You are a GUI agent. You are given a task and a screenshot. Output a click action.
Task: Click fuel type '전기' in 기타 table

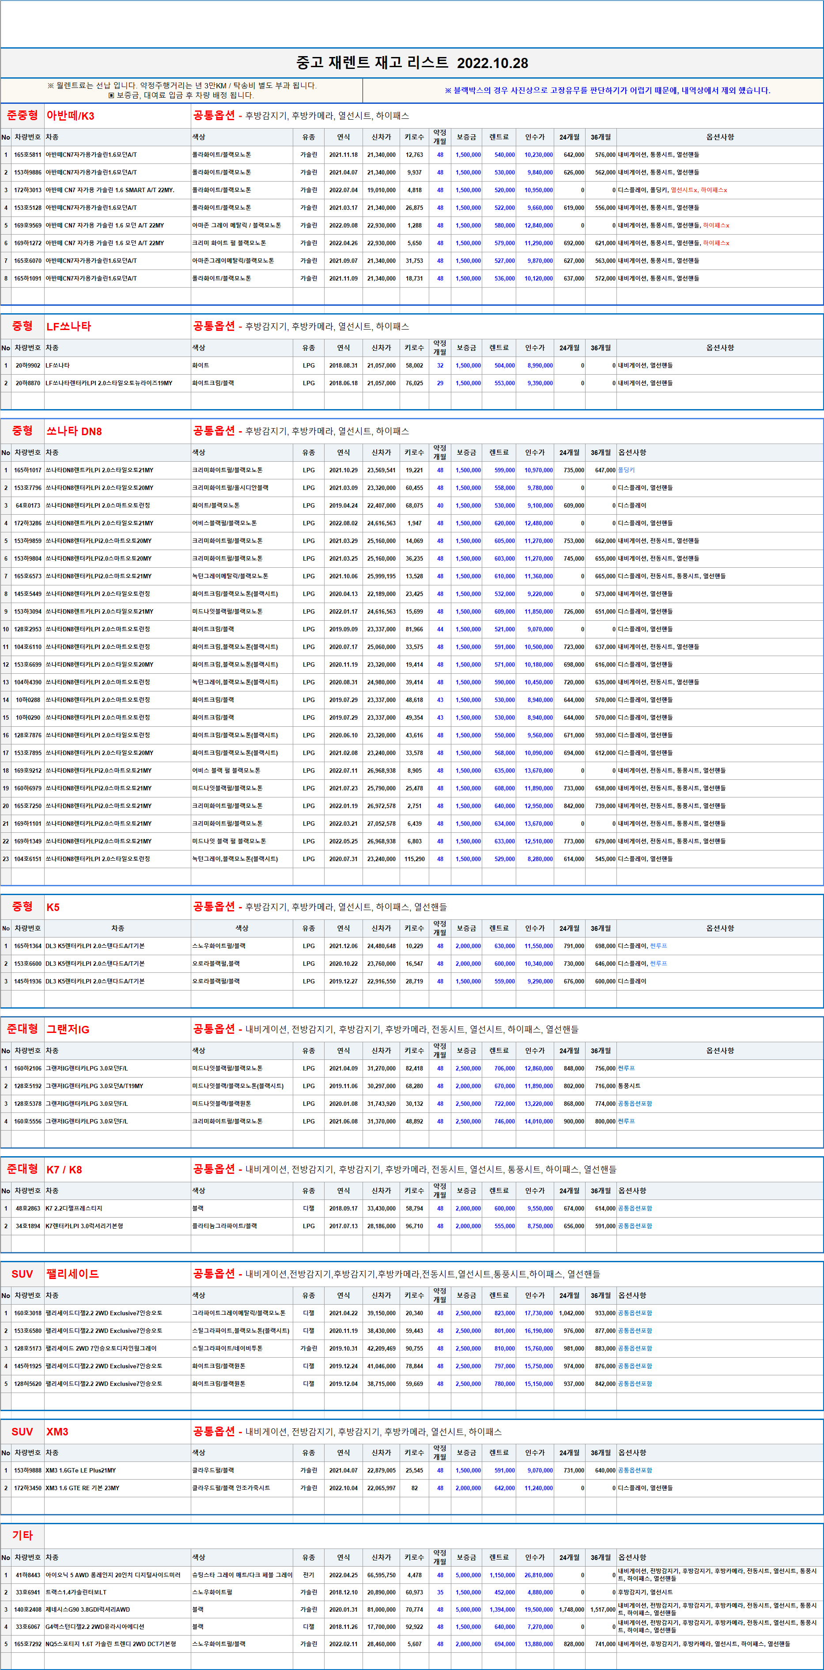[309, 1575]
